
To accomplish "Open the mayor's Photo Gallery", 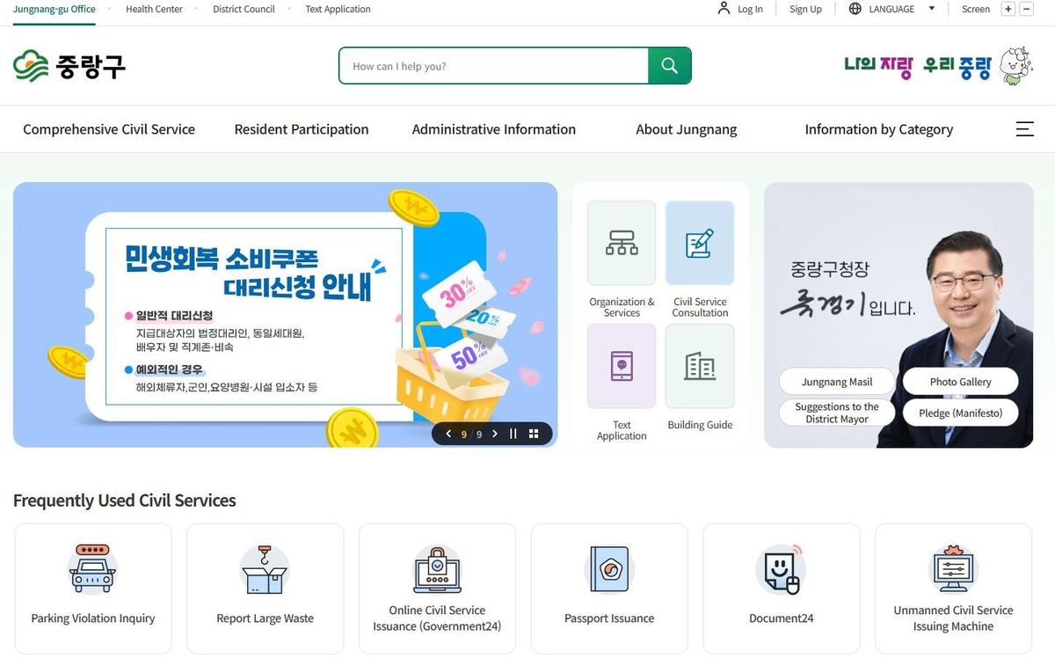I will click(960, 381).
